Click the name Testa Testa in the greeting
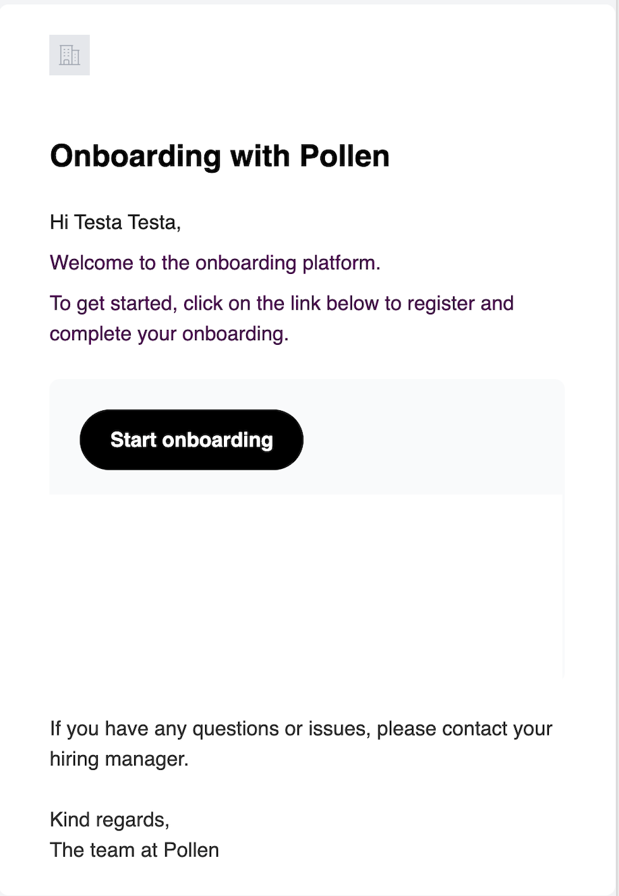This screenshot has width=619, height=896. point(127,222)
